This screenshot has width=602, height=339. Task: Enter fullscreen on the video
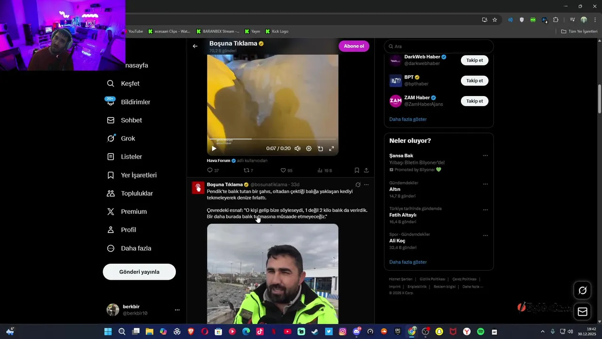coord(332,148)
